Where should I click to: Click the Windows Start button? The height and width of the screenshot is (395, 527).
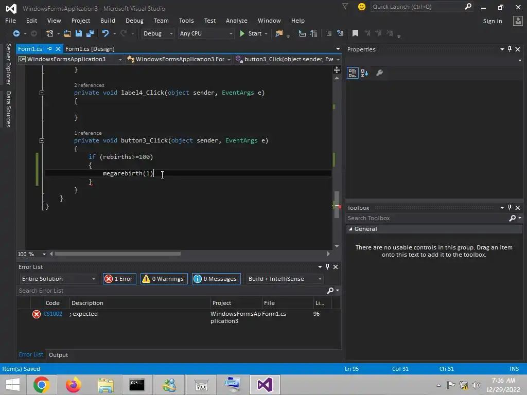(x=13, y=385)
